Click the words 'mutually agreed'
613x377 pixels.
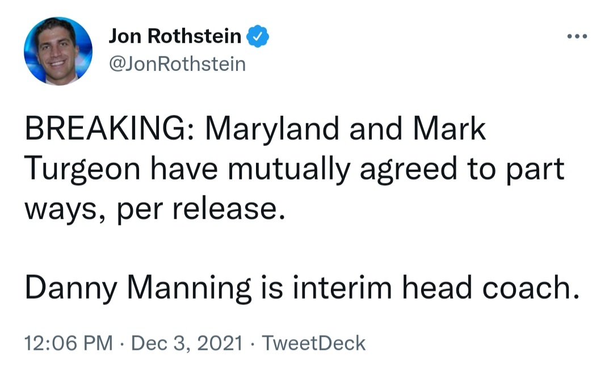[342, 169]
